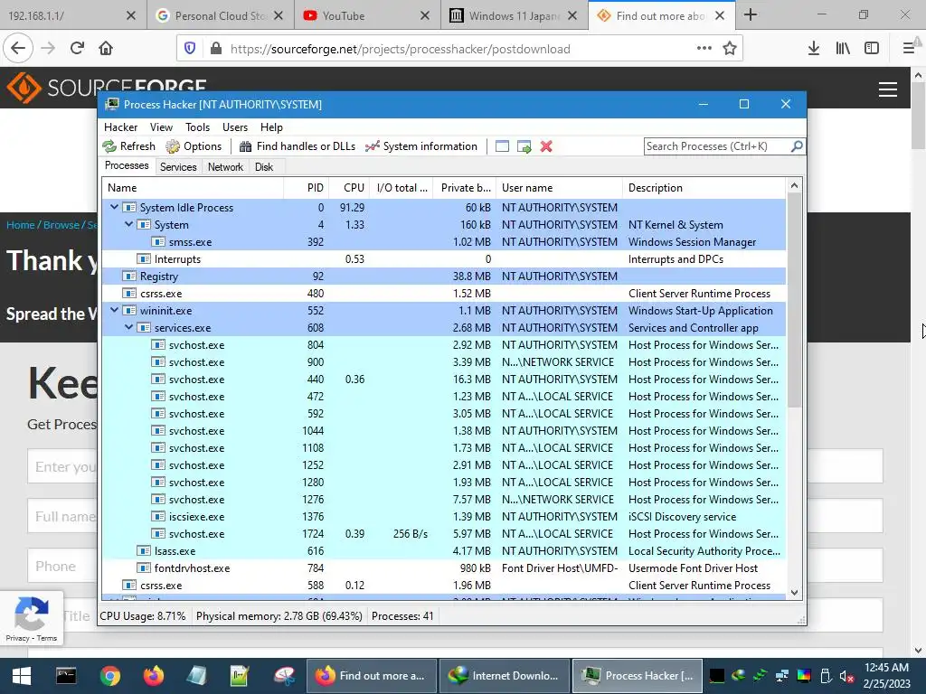This screenshot has width=926, height=694.
Task: Open System information in toolbar
Action: pyautogui.click(x=421, y=146)
